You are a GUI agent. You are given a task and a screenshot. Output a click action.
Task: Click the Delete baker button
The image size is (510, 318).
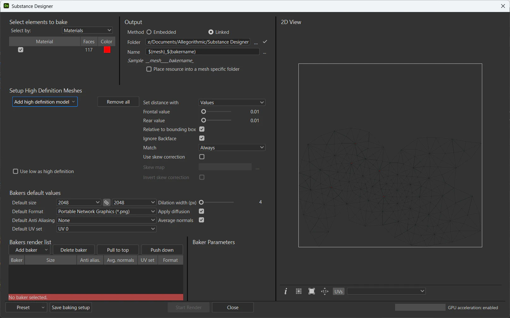point(74,250)
